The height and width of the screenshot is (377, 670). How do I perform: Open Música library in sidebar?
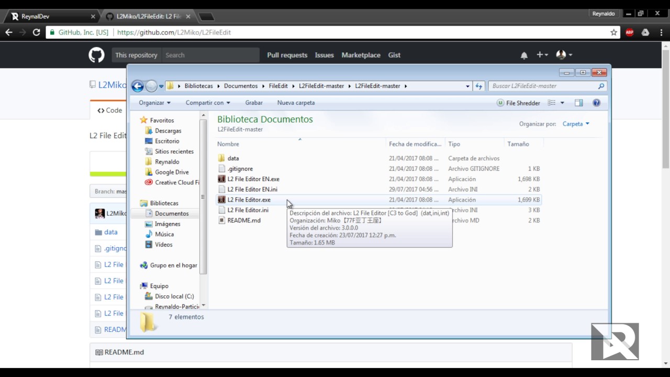164,235
